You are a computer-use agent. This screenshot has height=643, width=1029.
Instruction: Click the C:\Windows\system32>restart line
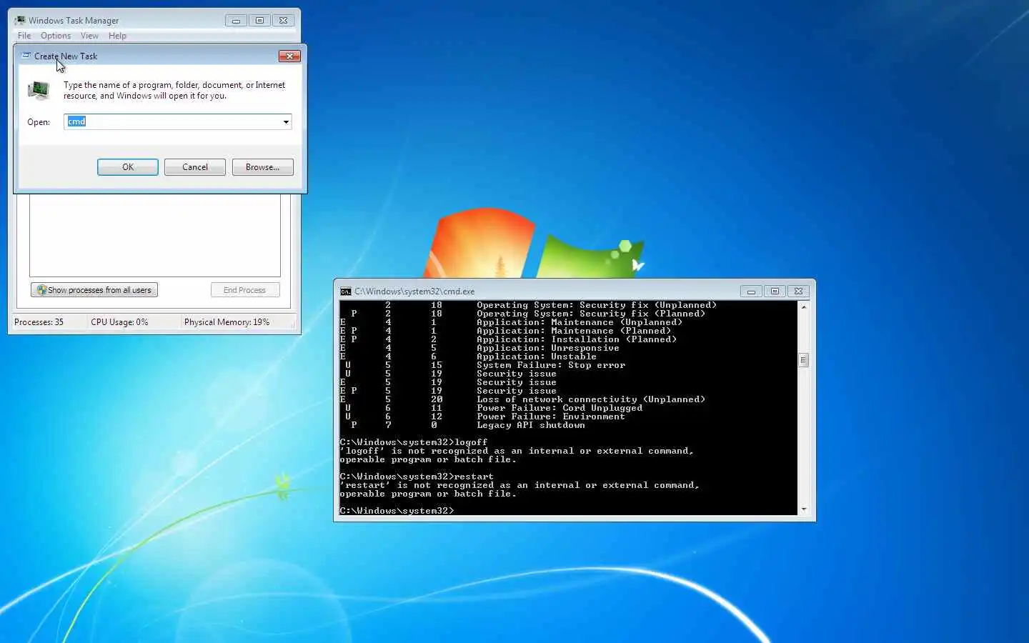pos(417,477)
